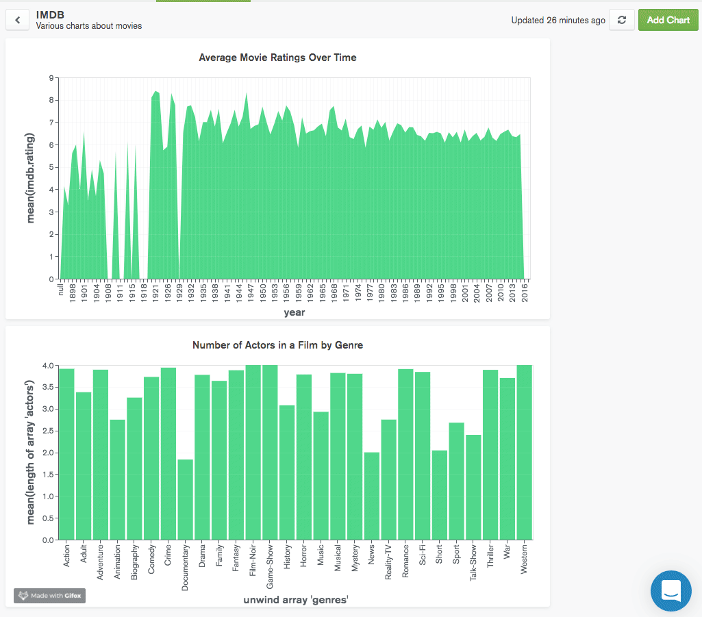
Task: Click the News bar in the genre chart
Action: click(371, 496)
